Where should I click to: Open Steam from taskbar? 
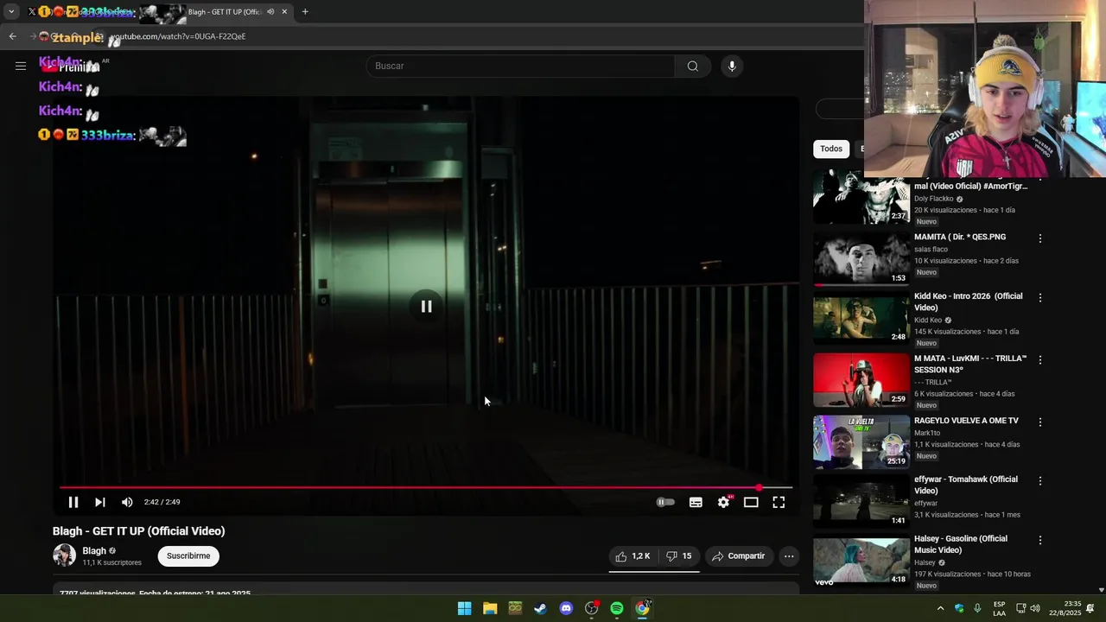[540, 608]
